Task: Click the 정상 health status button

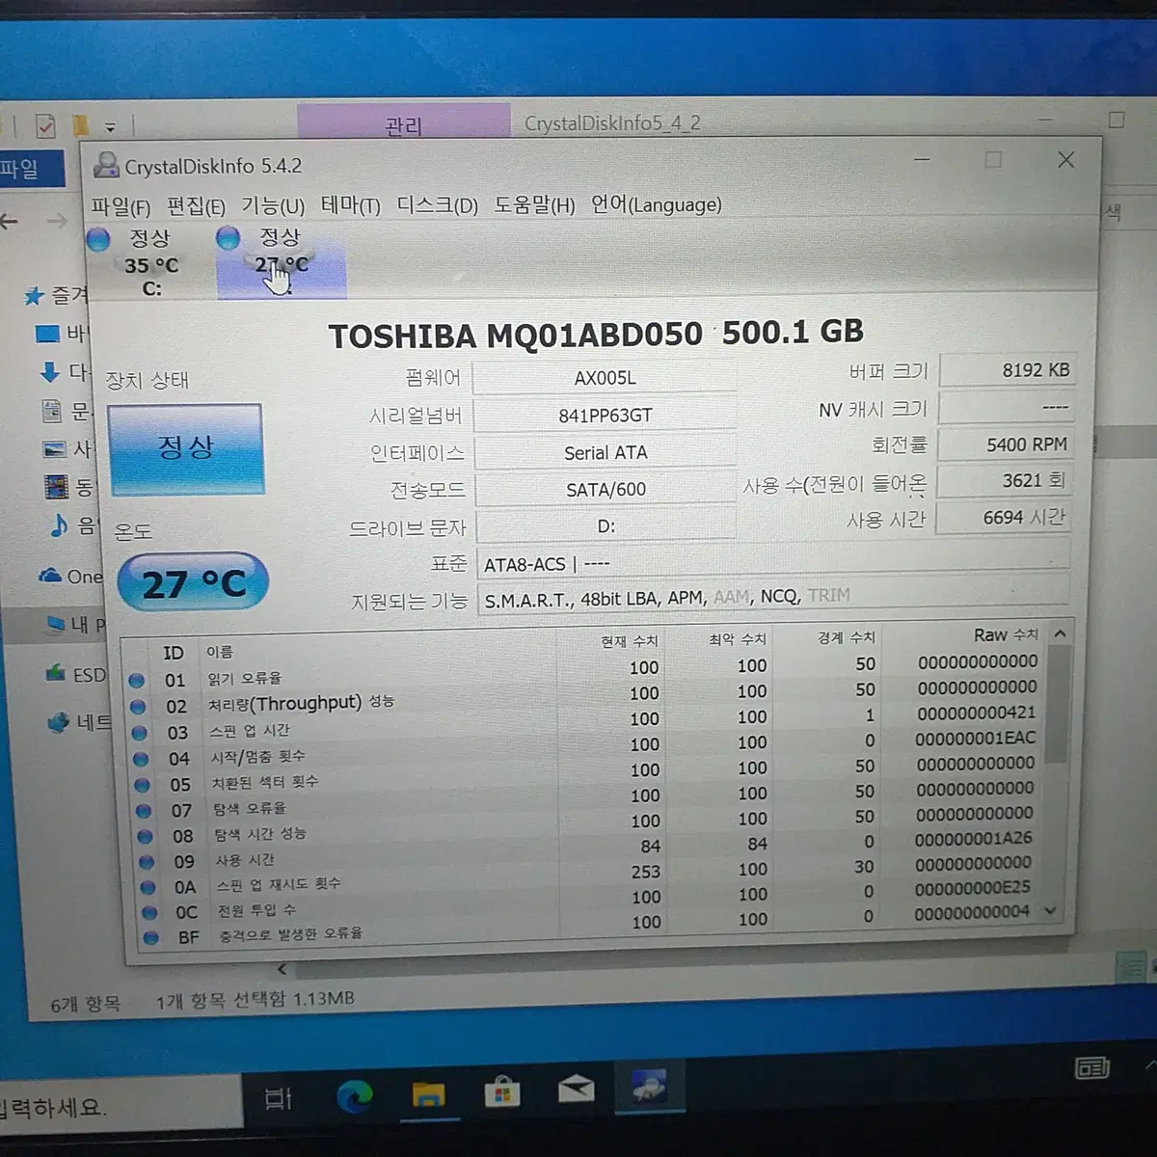Action: (185, 448)
